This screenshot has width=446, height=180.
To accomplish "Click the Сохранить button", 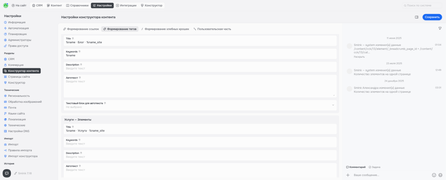I will point(432,17).
